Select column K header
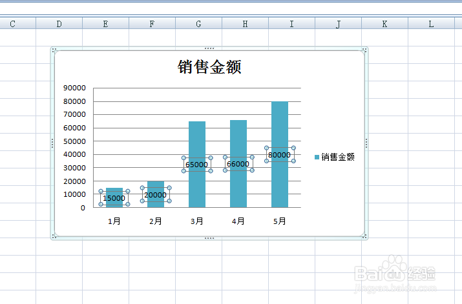 [385, 23]
